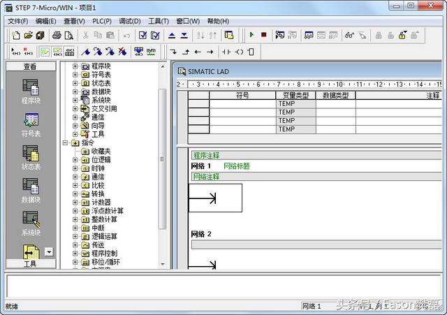Download to PLC with down-arrow icon
Image resolution: width=447 pixels, height=315 pixels.
click(x=184, y=36)
